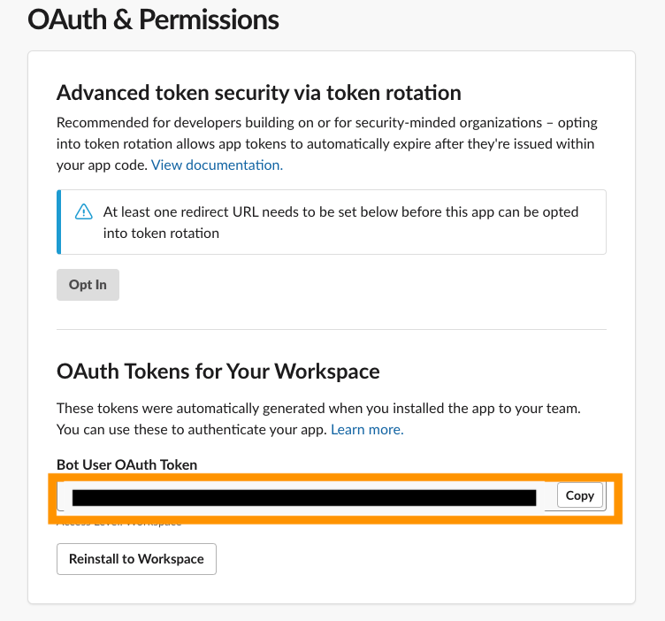Click the disabled Opt In button
The image size is (665, 621).
click(88, 285)
